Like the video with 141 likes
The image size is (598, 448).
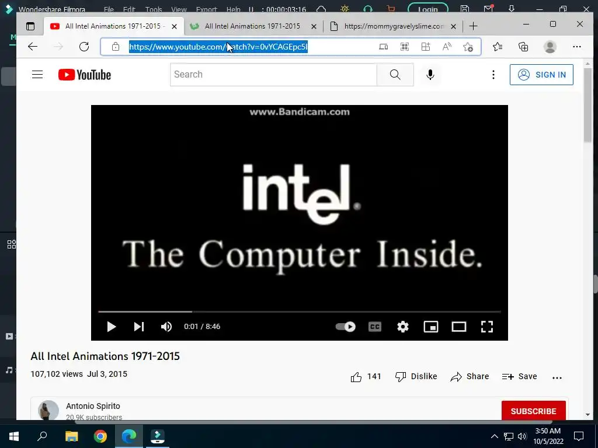pos(366,377)
